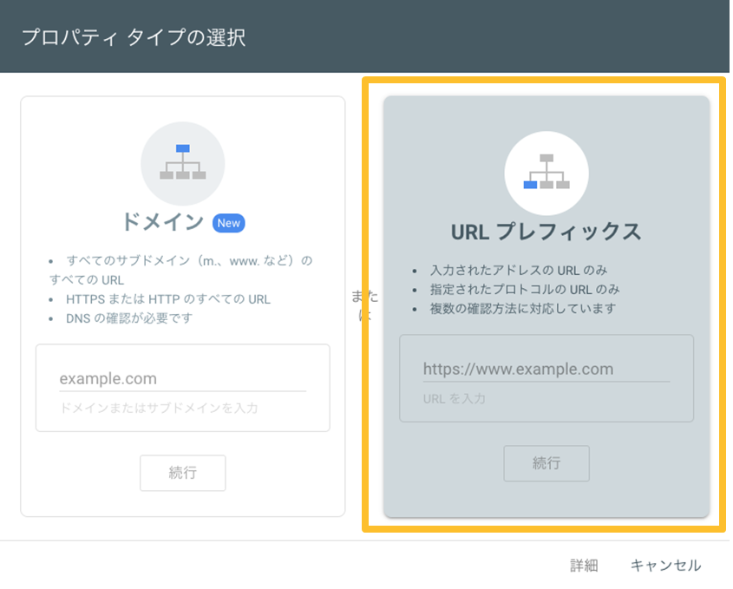This screenshot has height=589, width=733.
Task: Click bullet すべてのサブドメイン(m.、www. など)
Action: tap(181, 270)
